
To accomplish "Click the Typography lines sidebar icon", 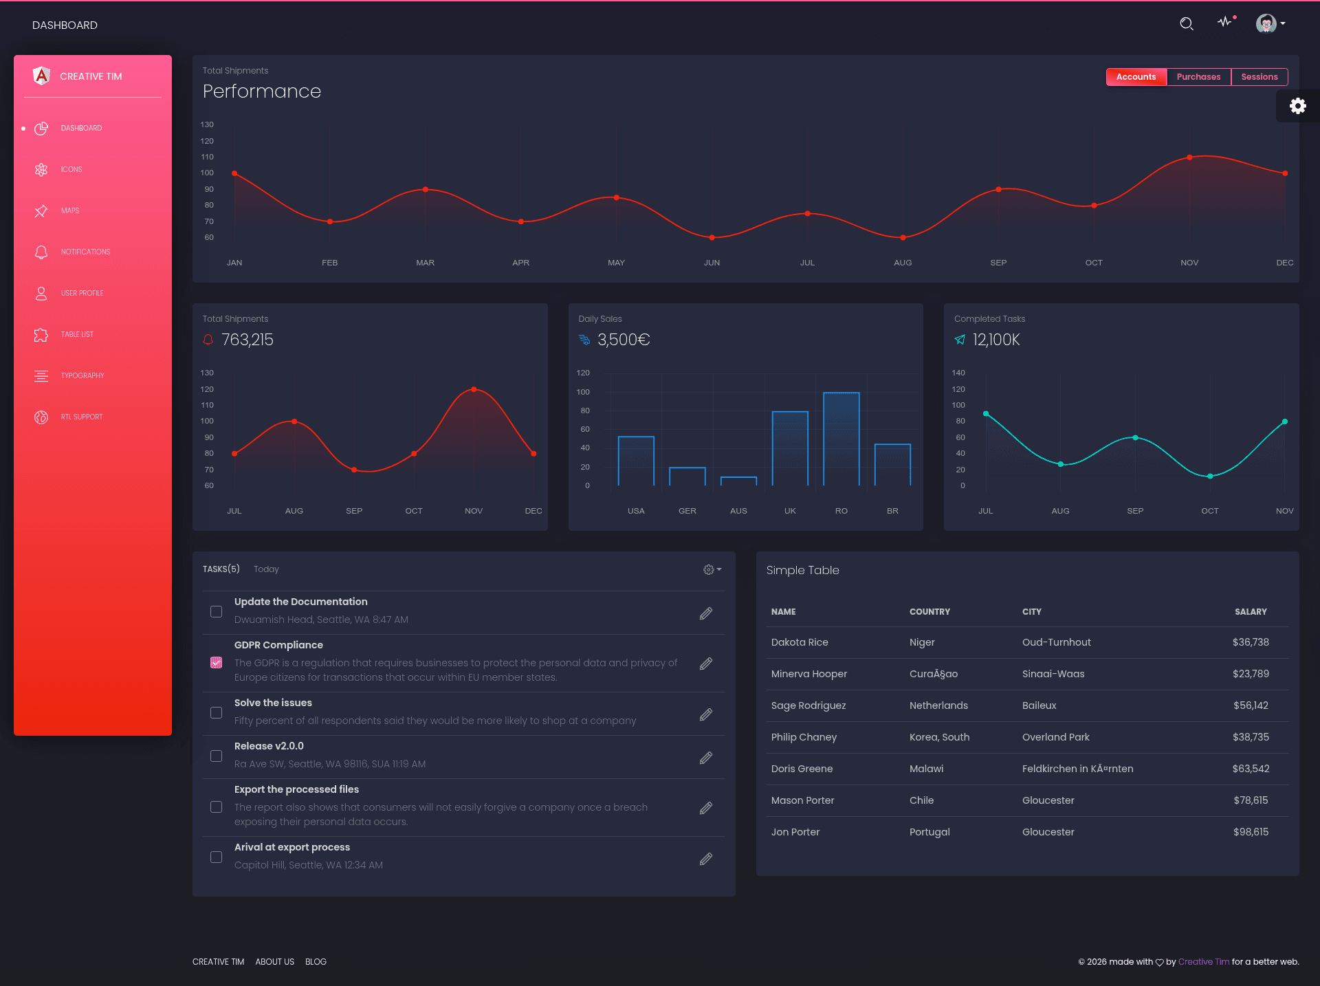I will pyautogui.click(x=41, y=375).
